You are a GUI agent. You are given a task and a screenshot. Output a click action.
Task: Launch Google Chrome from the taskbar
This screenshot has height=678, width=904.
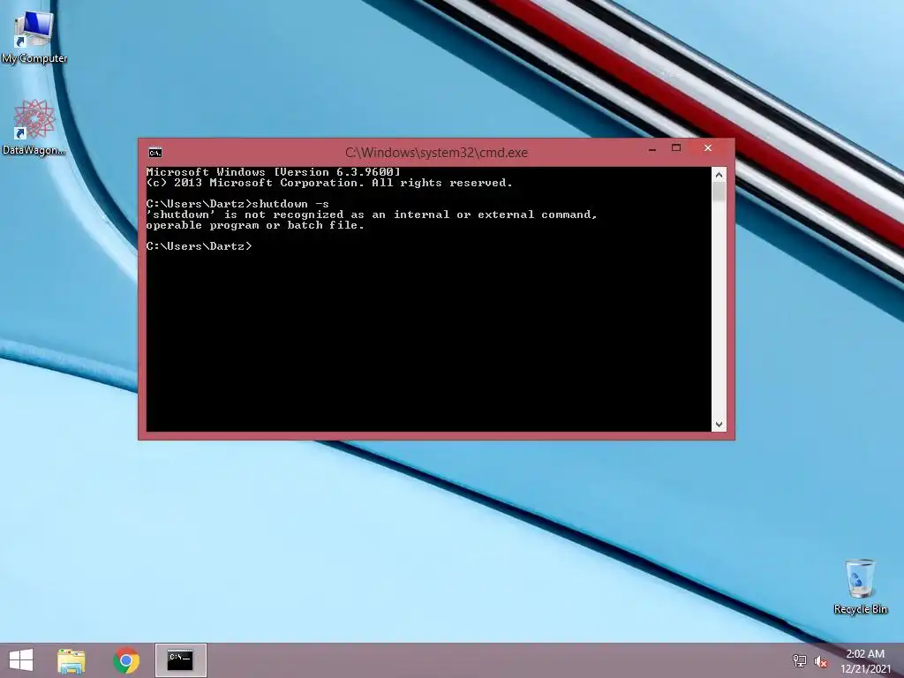point(126,660)
